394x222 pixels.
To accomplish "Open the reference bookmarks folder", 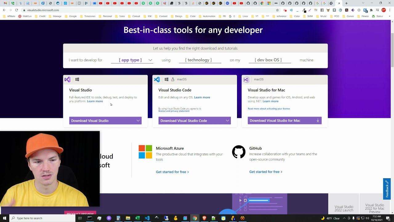I will click(279, 16).
